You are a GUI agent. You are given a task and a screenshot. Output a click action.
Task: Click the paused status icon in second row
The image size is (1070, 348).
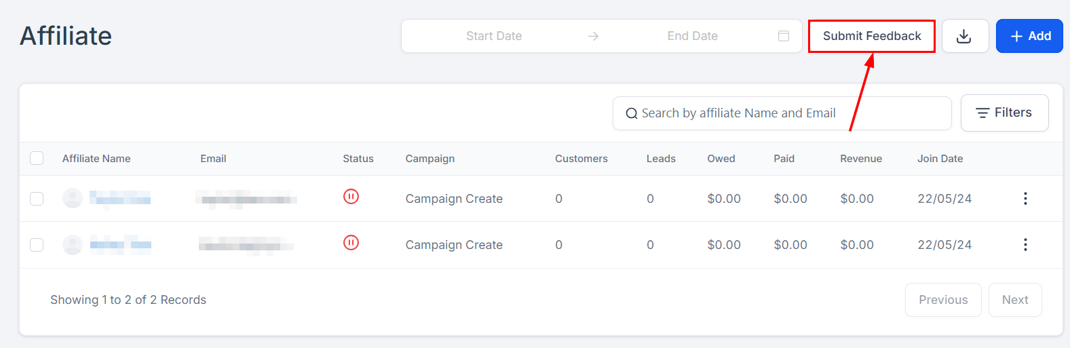351,243
